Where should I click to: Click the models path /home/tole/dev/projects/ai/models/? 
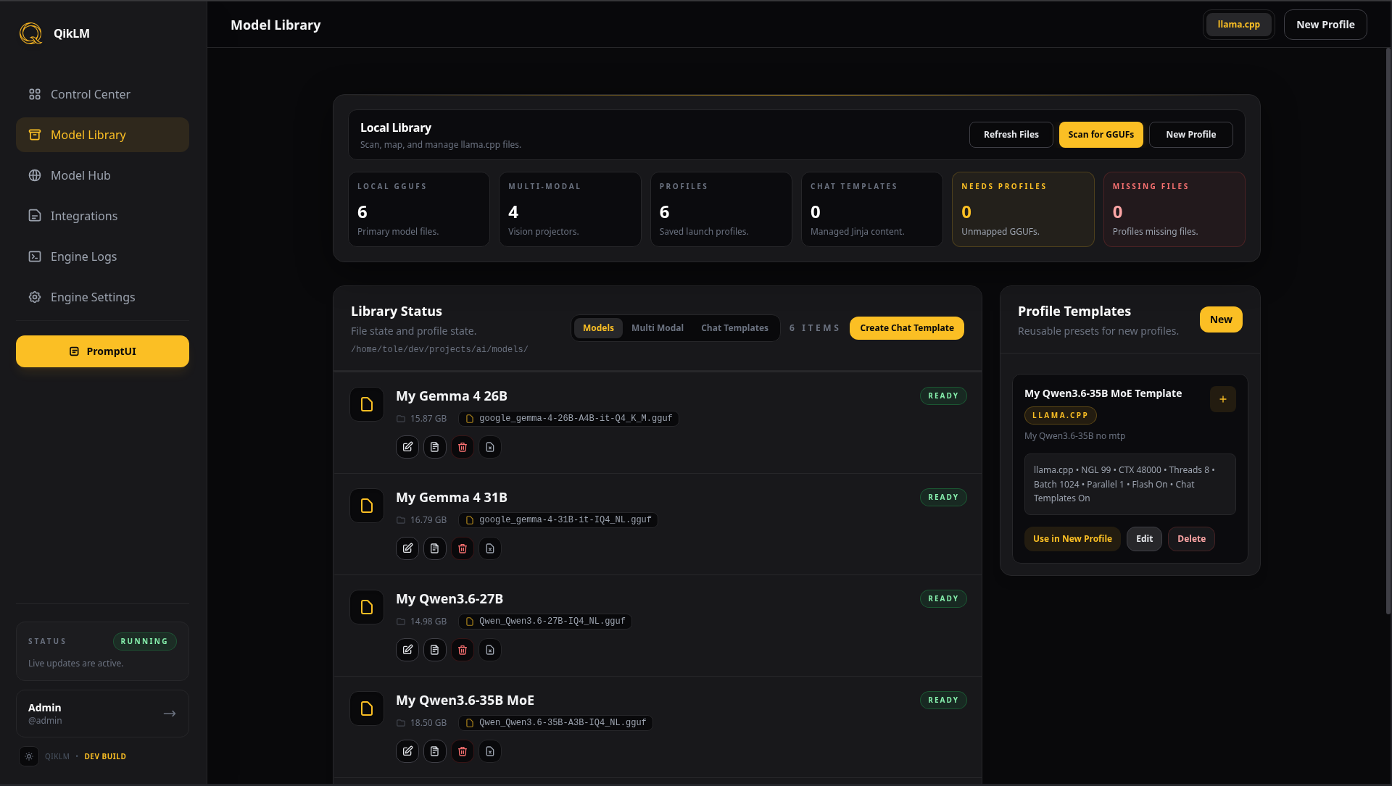pos(439,349)
